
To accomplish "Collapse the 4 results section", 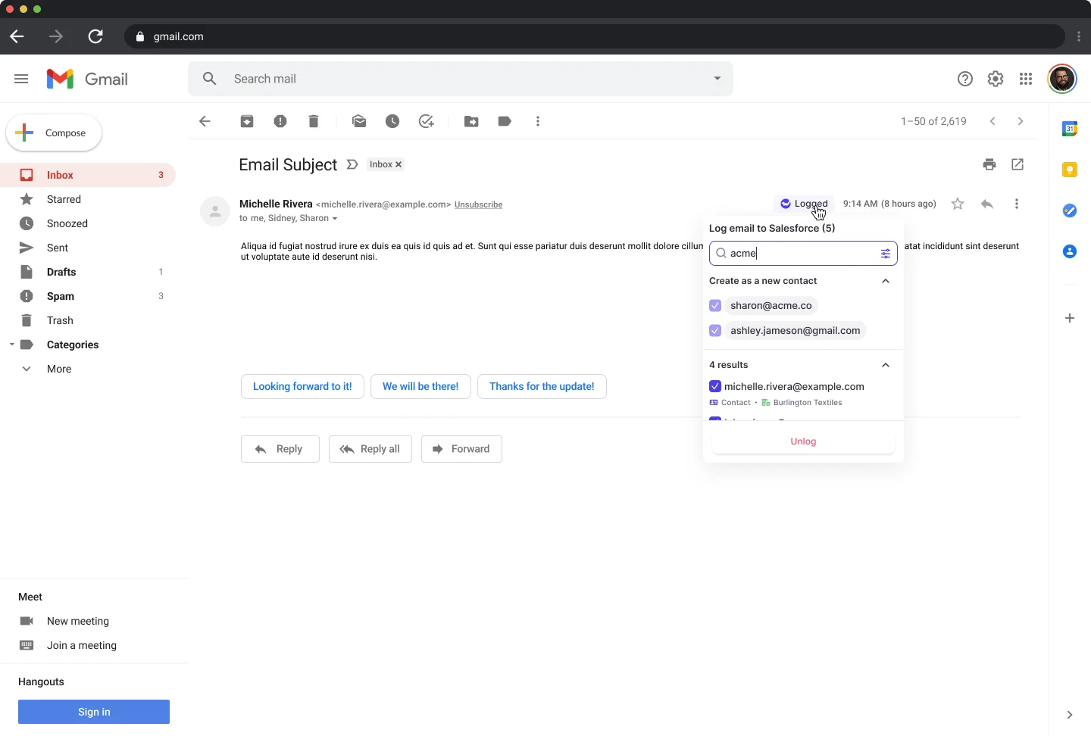I will point(886,365).
